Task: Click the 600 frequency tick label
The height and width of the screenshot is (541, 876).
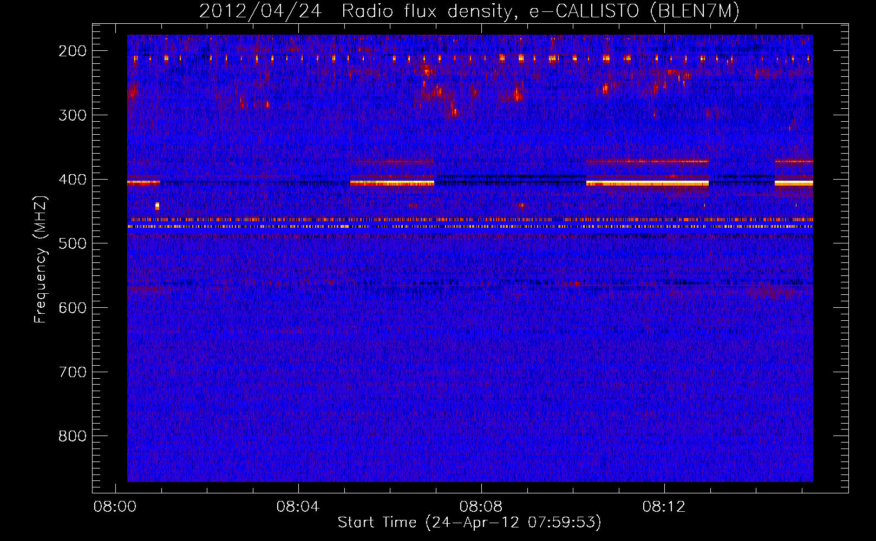Action: (x=73, y=308)
